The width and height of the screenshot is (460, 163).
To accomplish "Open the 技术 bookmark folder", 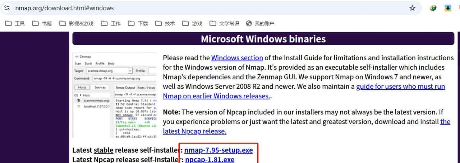I will click(165, 23).
